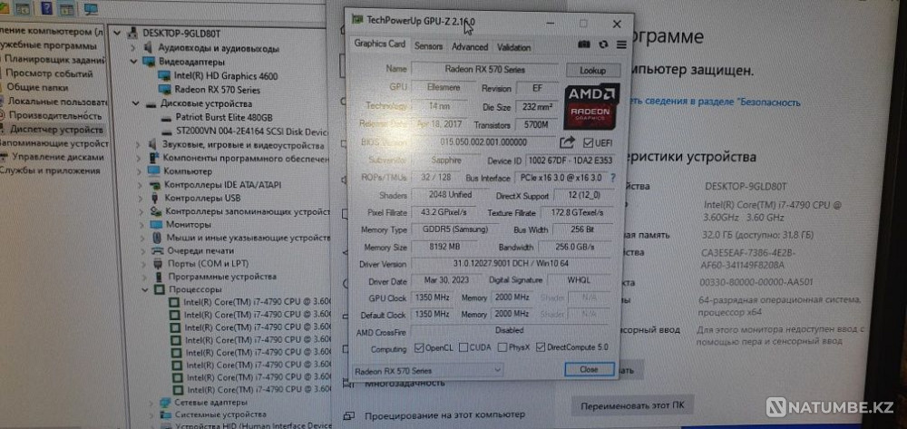
Task: Switch to the Sensors tab
Action: (x=429, y=47)
